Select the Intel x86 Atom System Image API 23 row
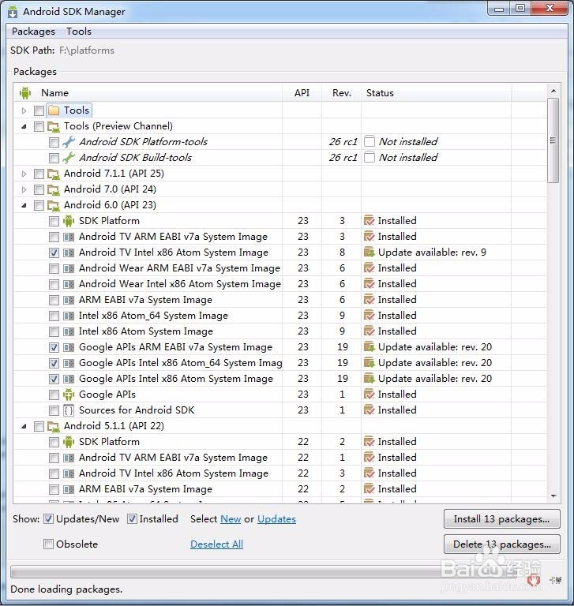574x606 pixels. [280, 331]
